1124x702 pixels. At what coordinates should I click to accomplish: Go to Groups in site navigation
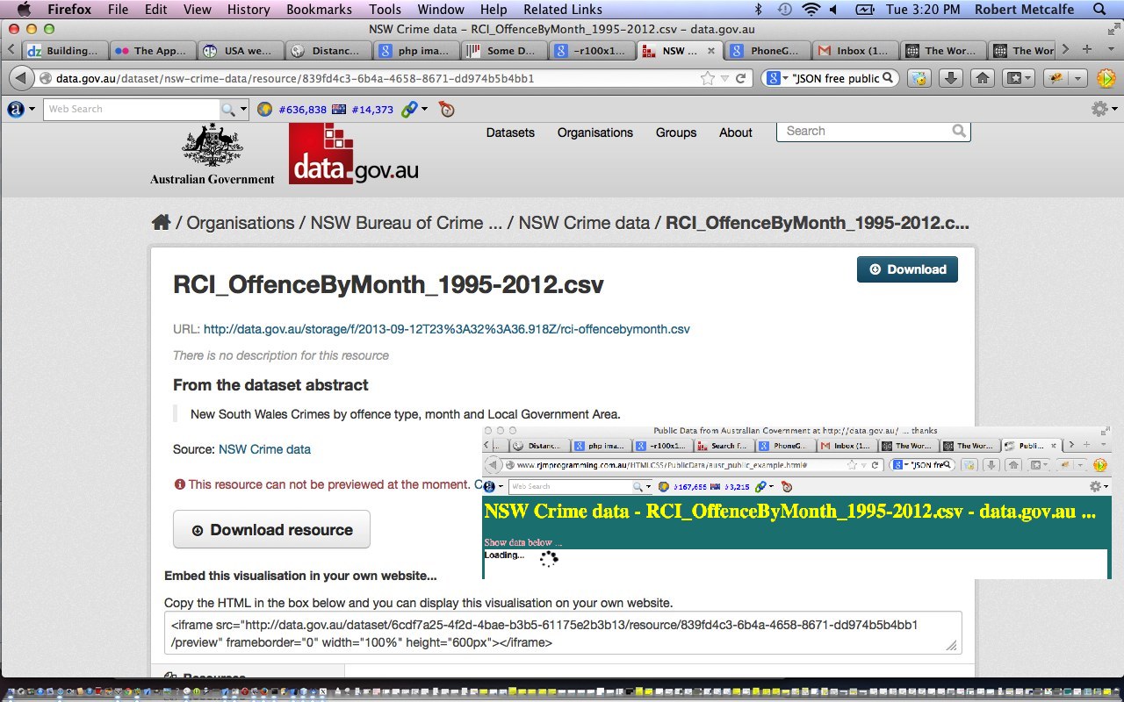click(676, 133)
